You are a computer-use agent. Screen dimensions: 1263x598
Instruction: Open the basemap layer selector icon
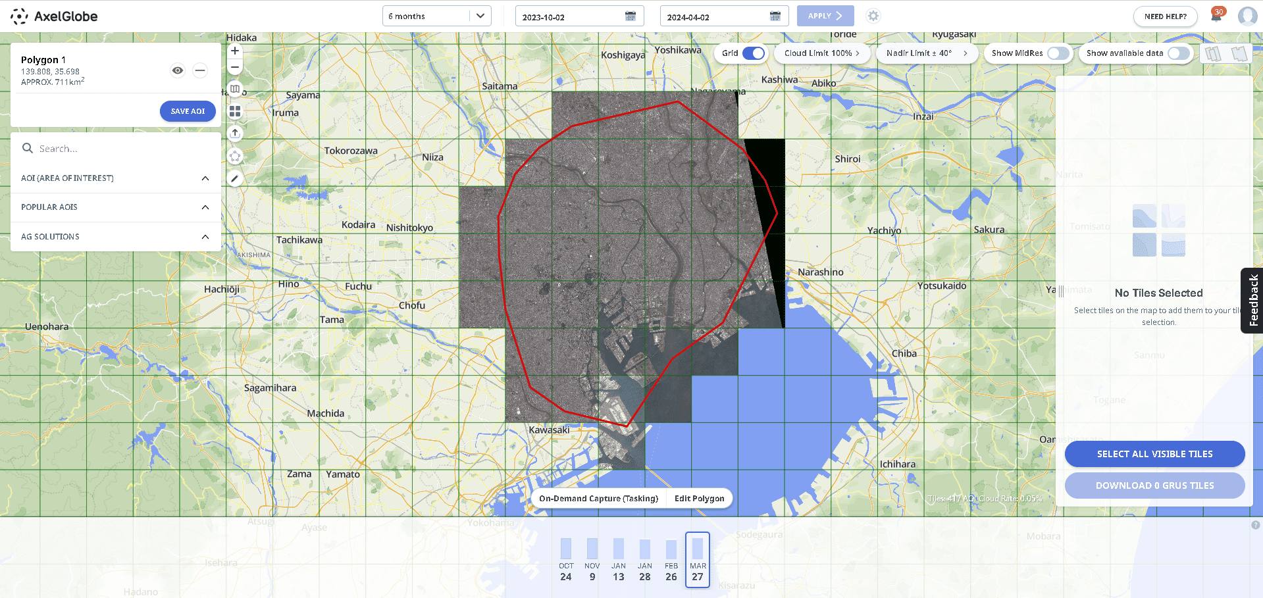point(235,89)
